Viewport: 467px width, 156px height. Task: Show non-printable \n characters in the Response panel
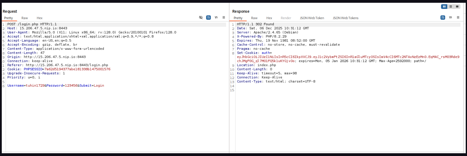[450, 17]
